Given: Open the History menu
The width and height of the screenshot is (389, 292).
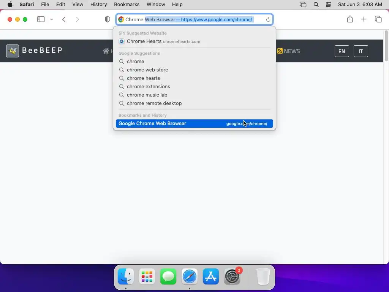Looking at the screenshot, I should tap(98, 5).
